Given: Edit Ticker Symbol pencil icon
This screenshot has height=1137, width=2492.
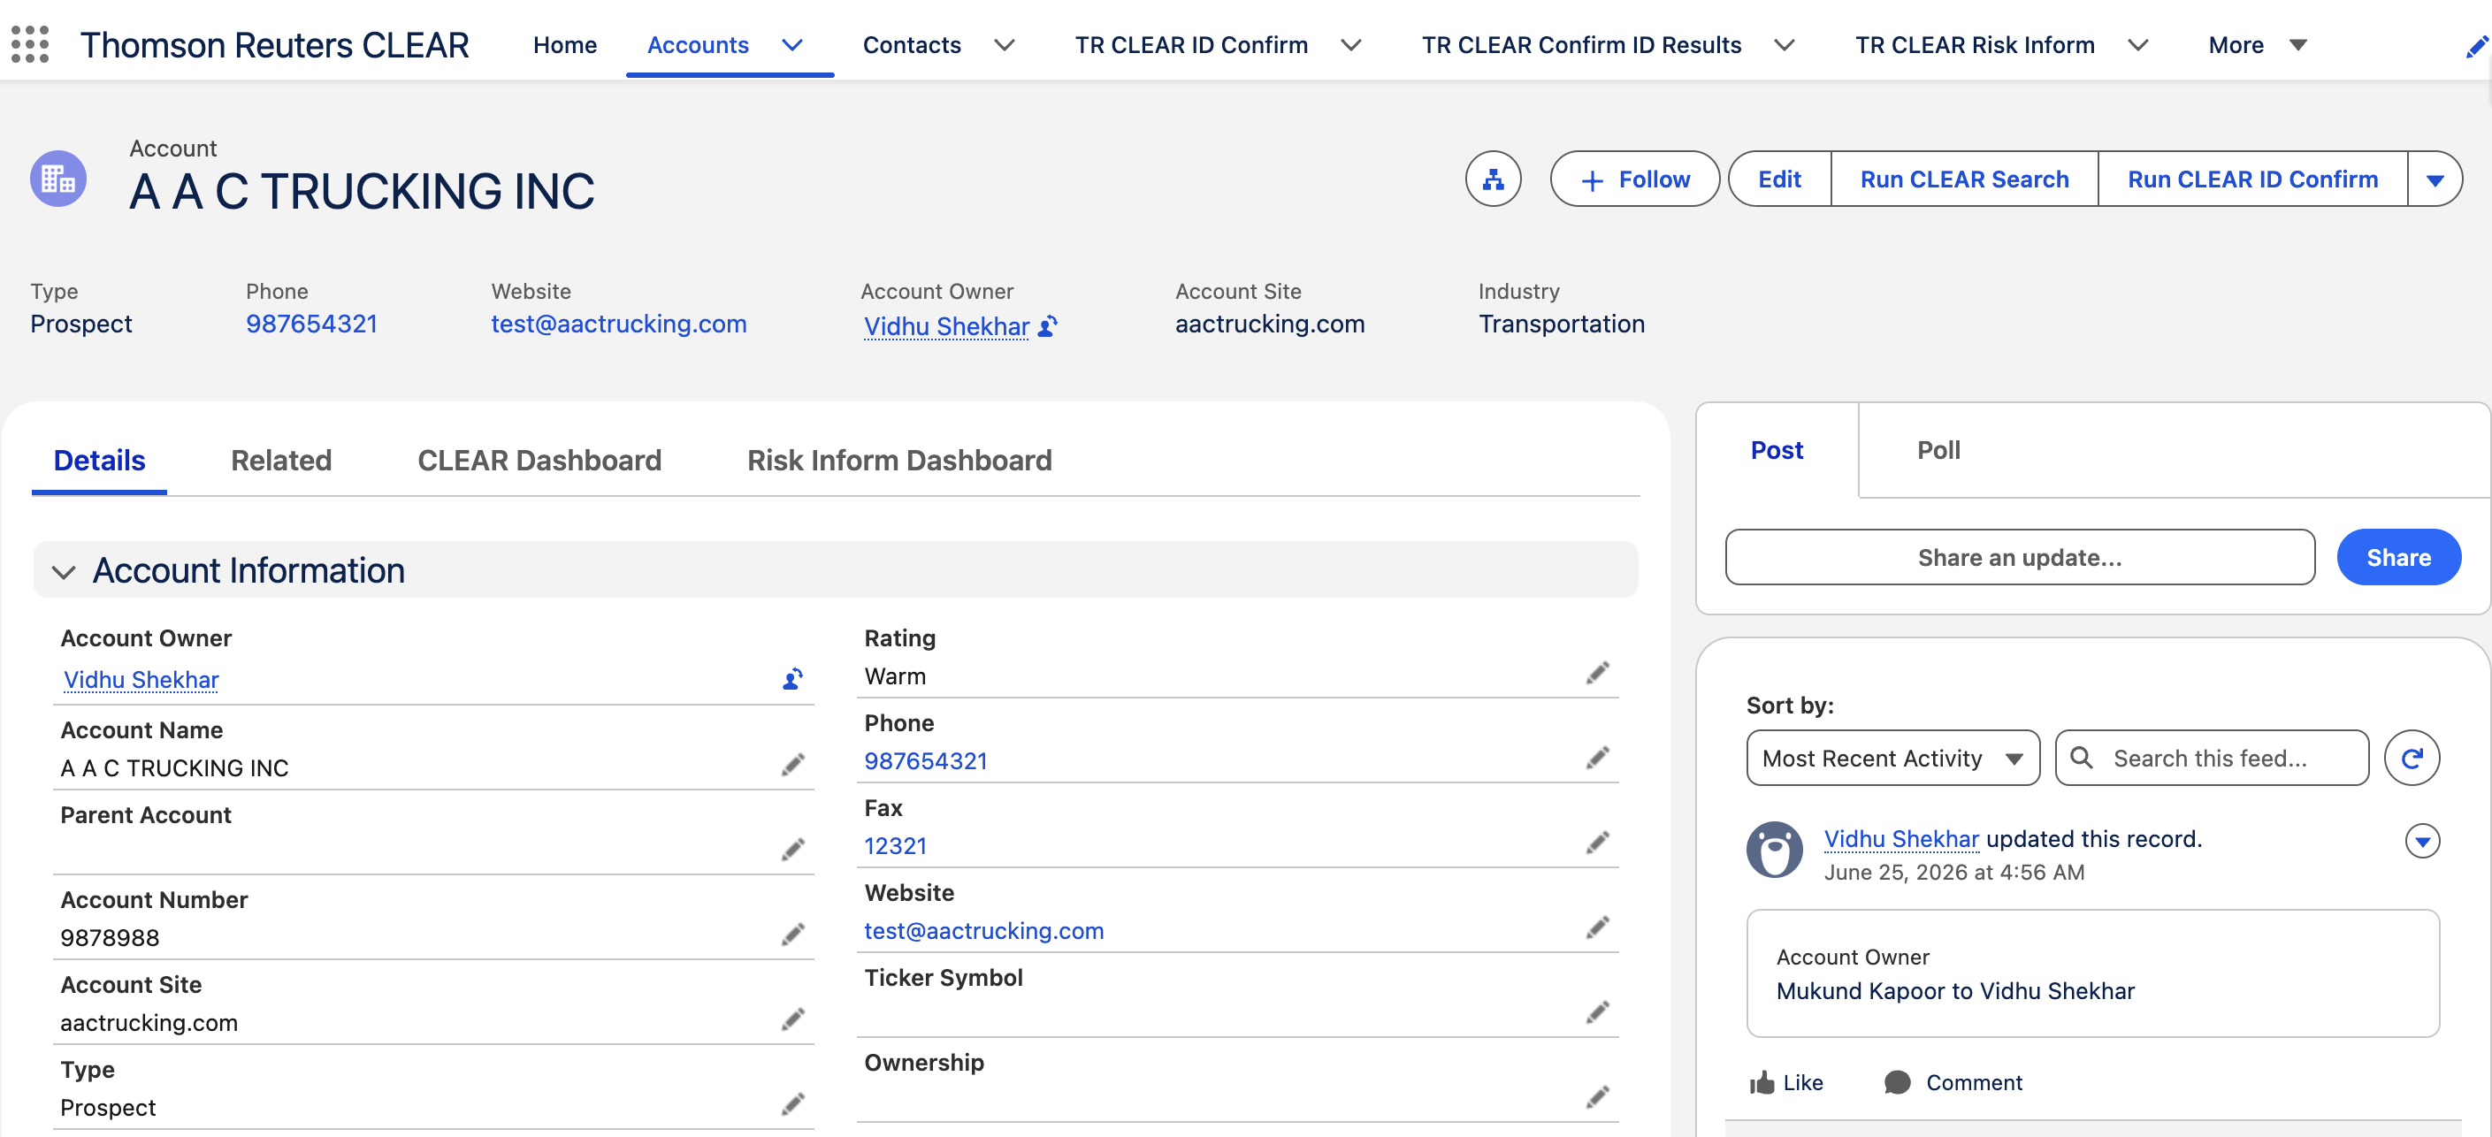Looking at the screenshot, I should (1598, 1012).
